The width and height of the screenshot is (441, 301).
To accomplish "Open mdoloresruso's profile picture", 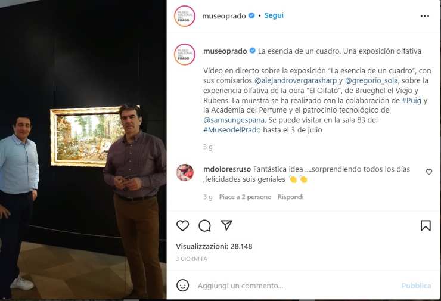I will pyautogui.click(x=185, y=172).
